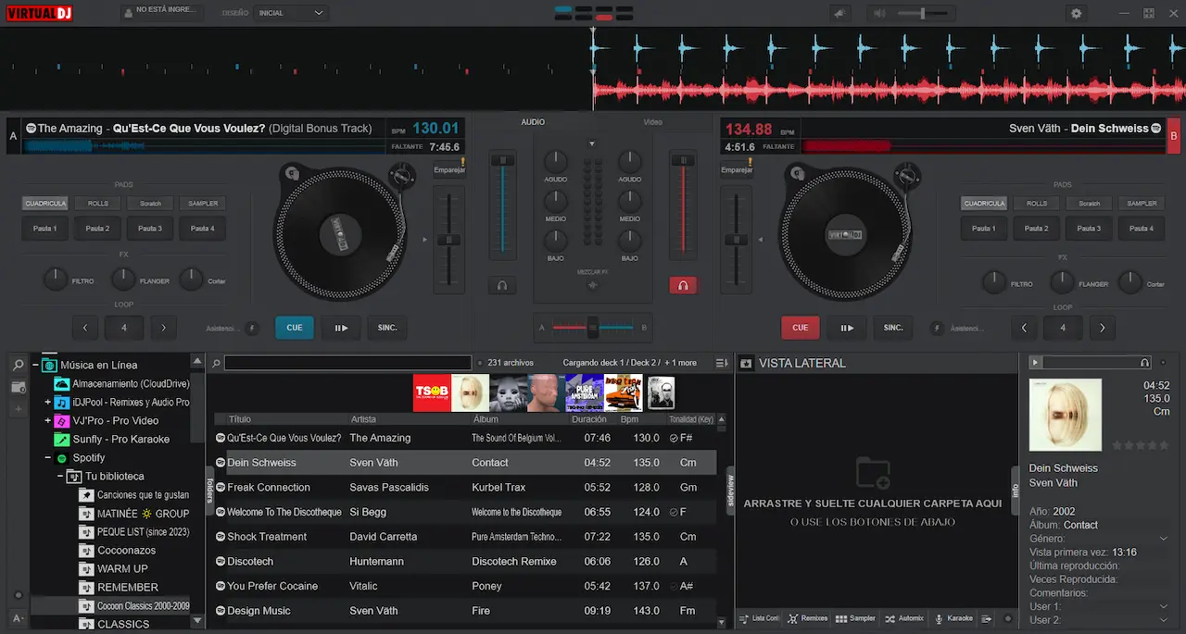Click Almacenamiento CloudDrive cloud icon

pos(61,384)
